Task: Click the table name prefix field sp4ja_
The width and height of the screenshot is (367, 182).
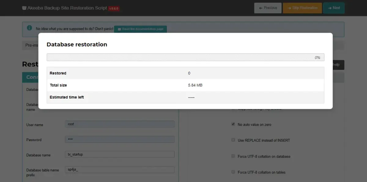Action: tap(120, 170)
